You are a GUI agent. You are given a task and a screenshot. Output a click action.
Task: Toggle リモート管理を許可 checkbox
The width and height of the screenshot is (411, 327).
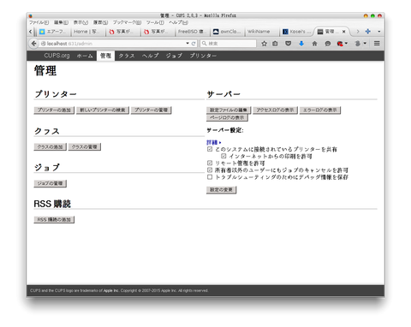coord(210,163)
